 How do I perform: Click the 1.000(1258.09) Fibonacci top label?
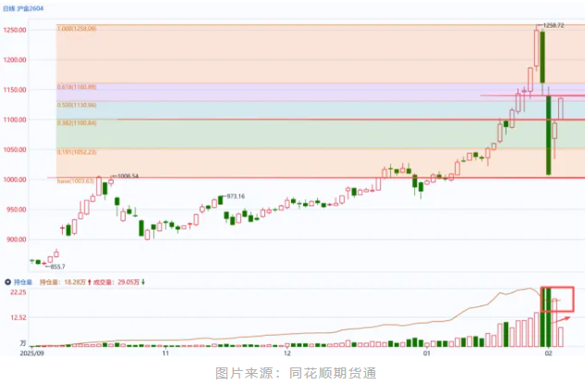77,29
